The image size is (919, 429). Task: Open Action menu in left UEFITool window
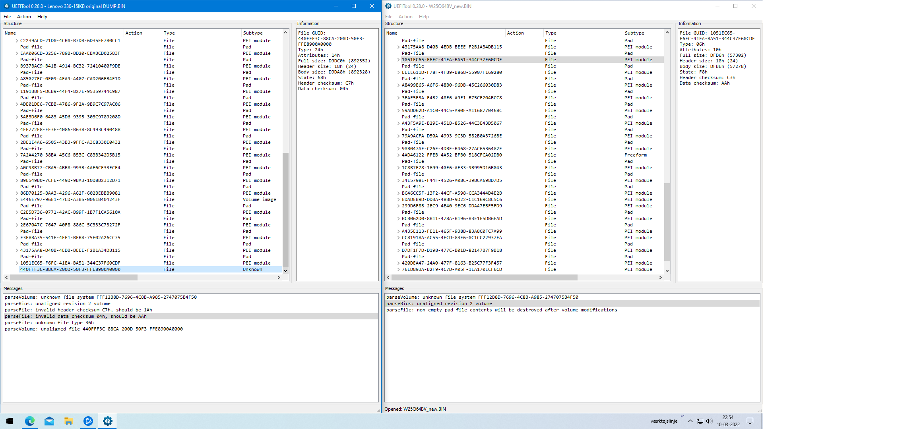pos(24,17)
